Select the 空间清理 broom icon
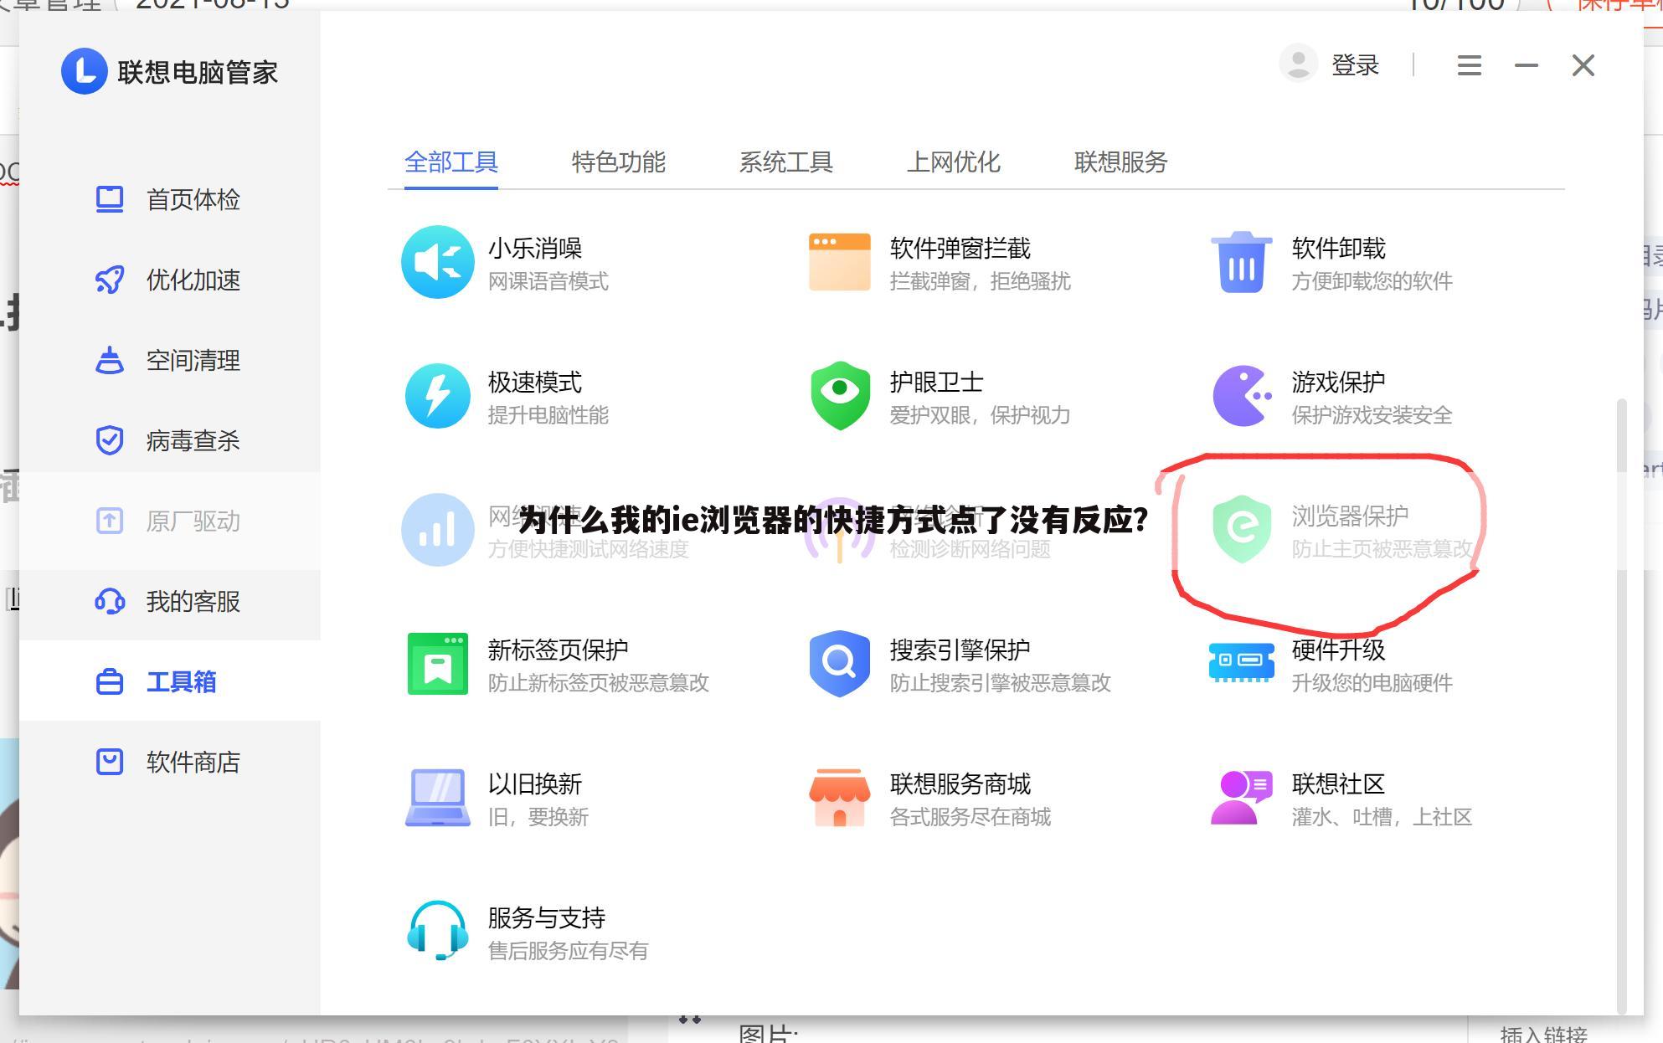 (110, 360)
